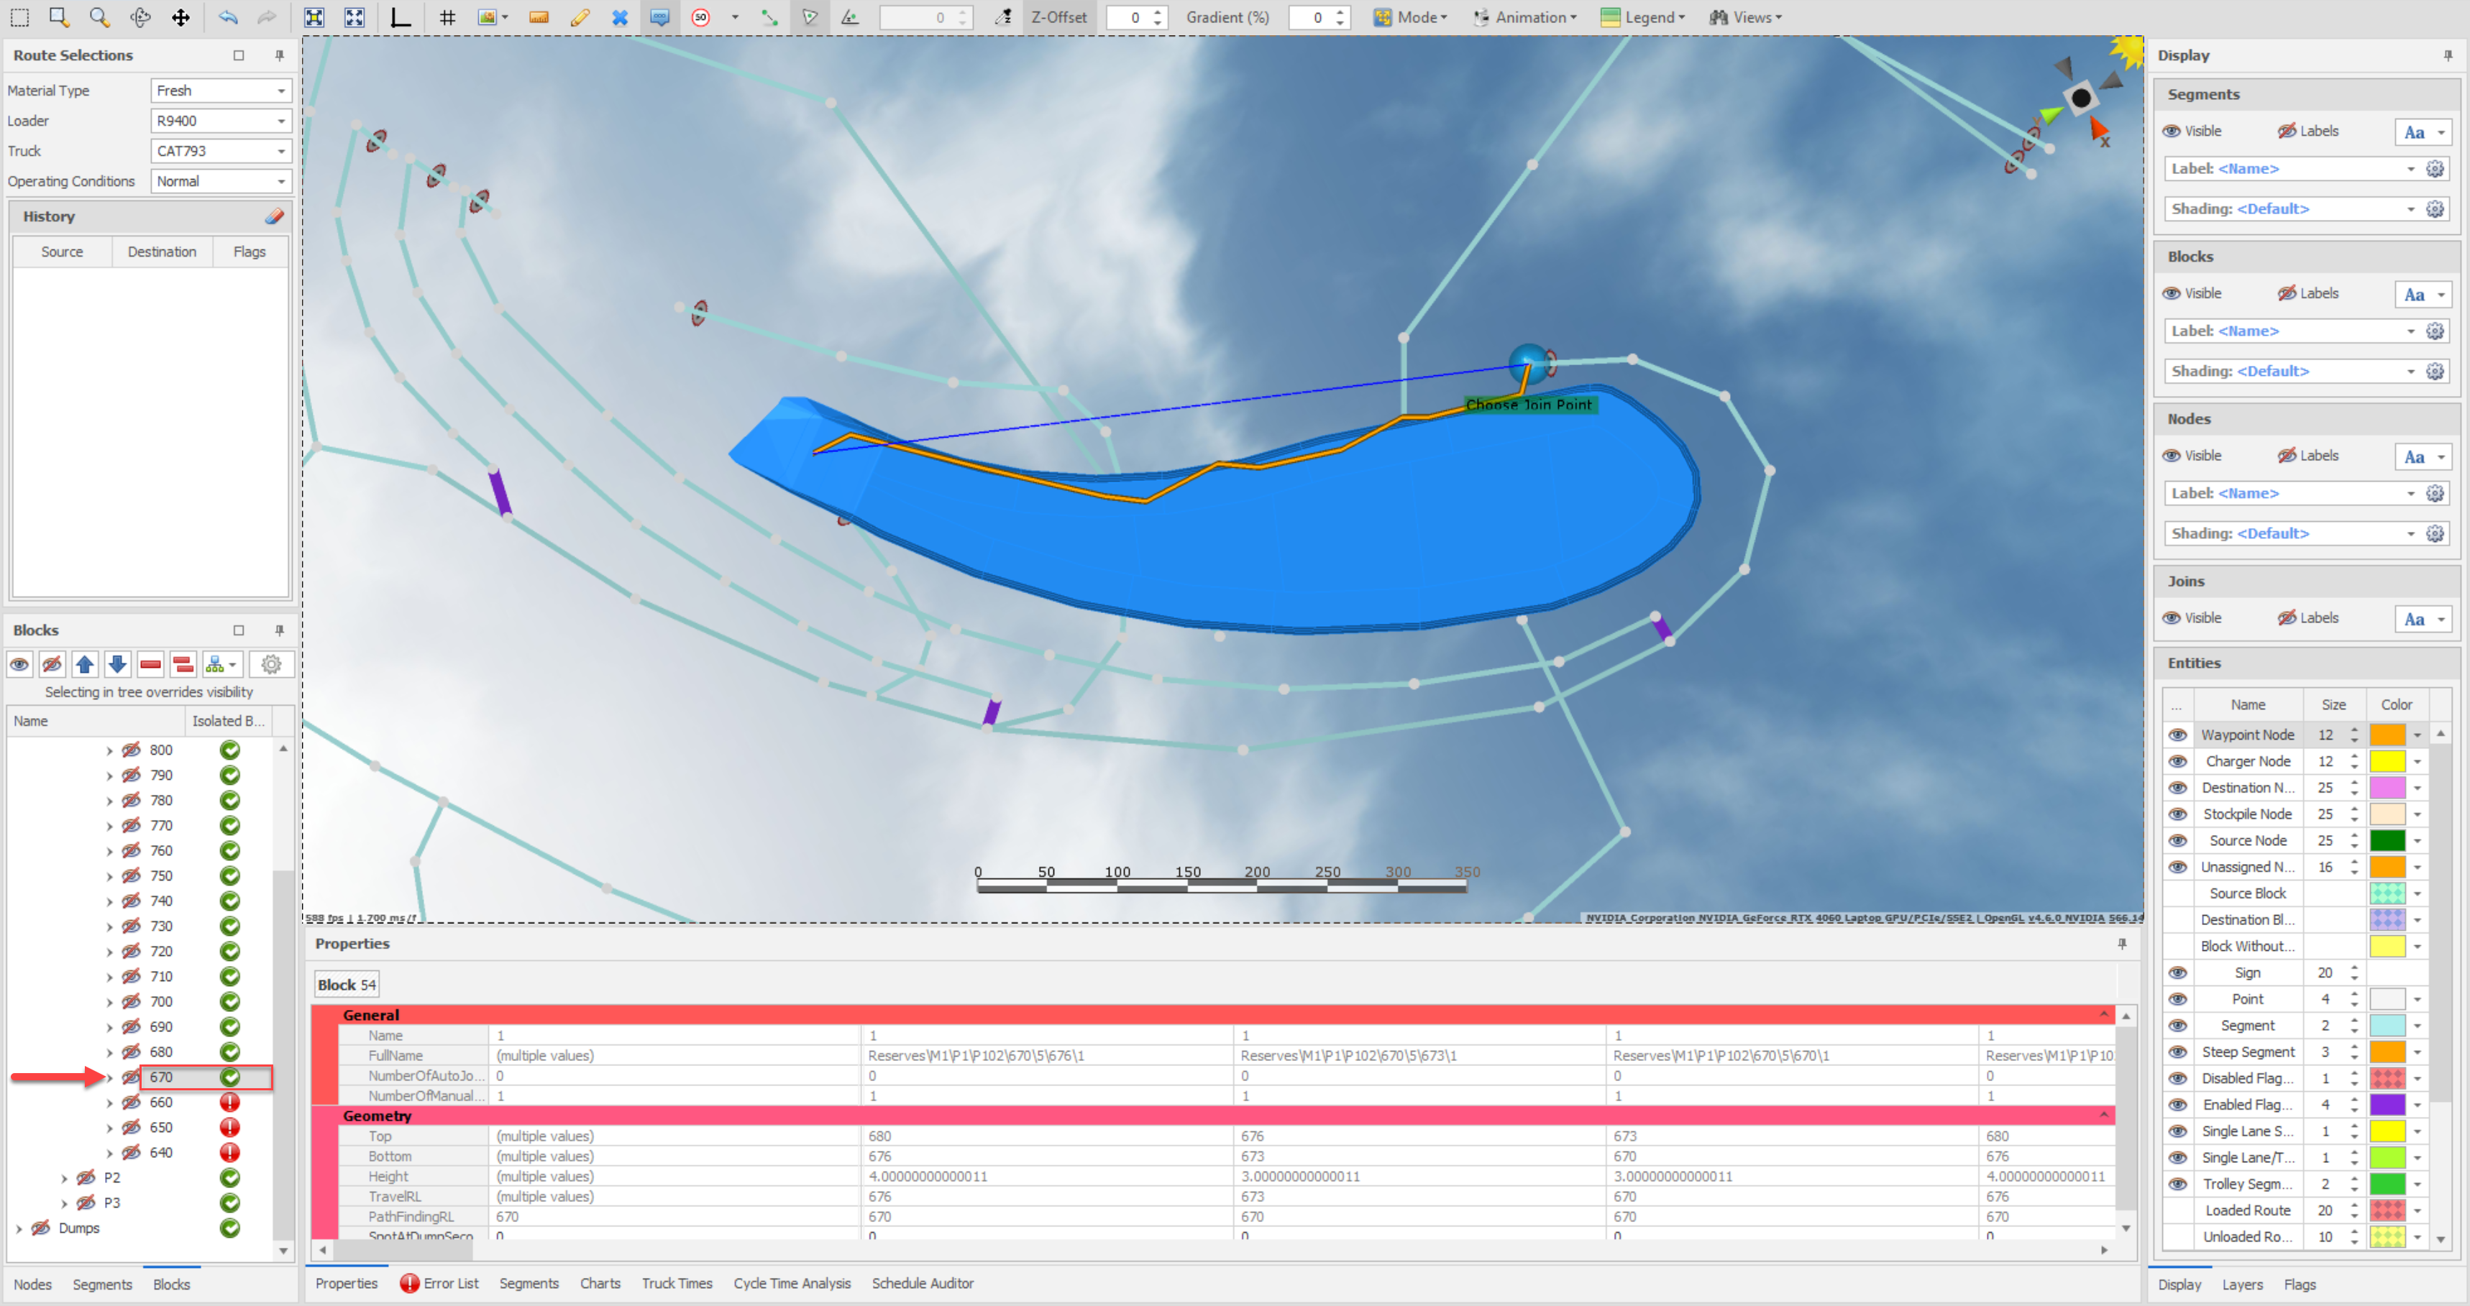Toggle Nodes Labels visibility
This screenshot has height=1306, width=2470.
tap(2287, 456)
